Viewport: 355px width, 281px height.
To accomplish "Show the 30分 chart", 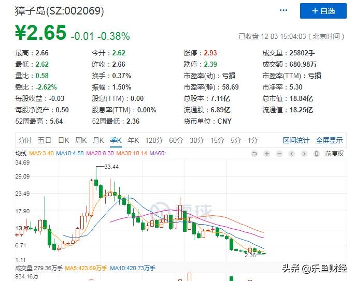I will click(196, 140).
